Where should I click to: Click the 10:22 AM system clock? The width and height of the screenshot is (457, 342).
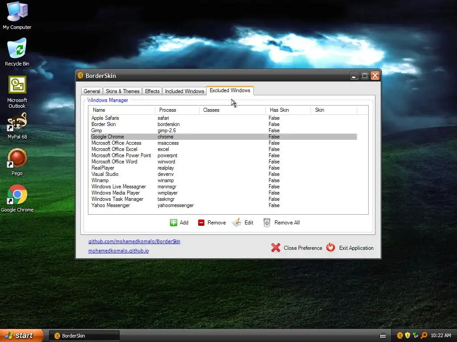coord(440,336)
